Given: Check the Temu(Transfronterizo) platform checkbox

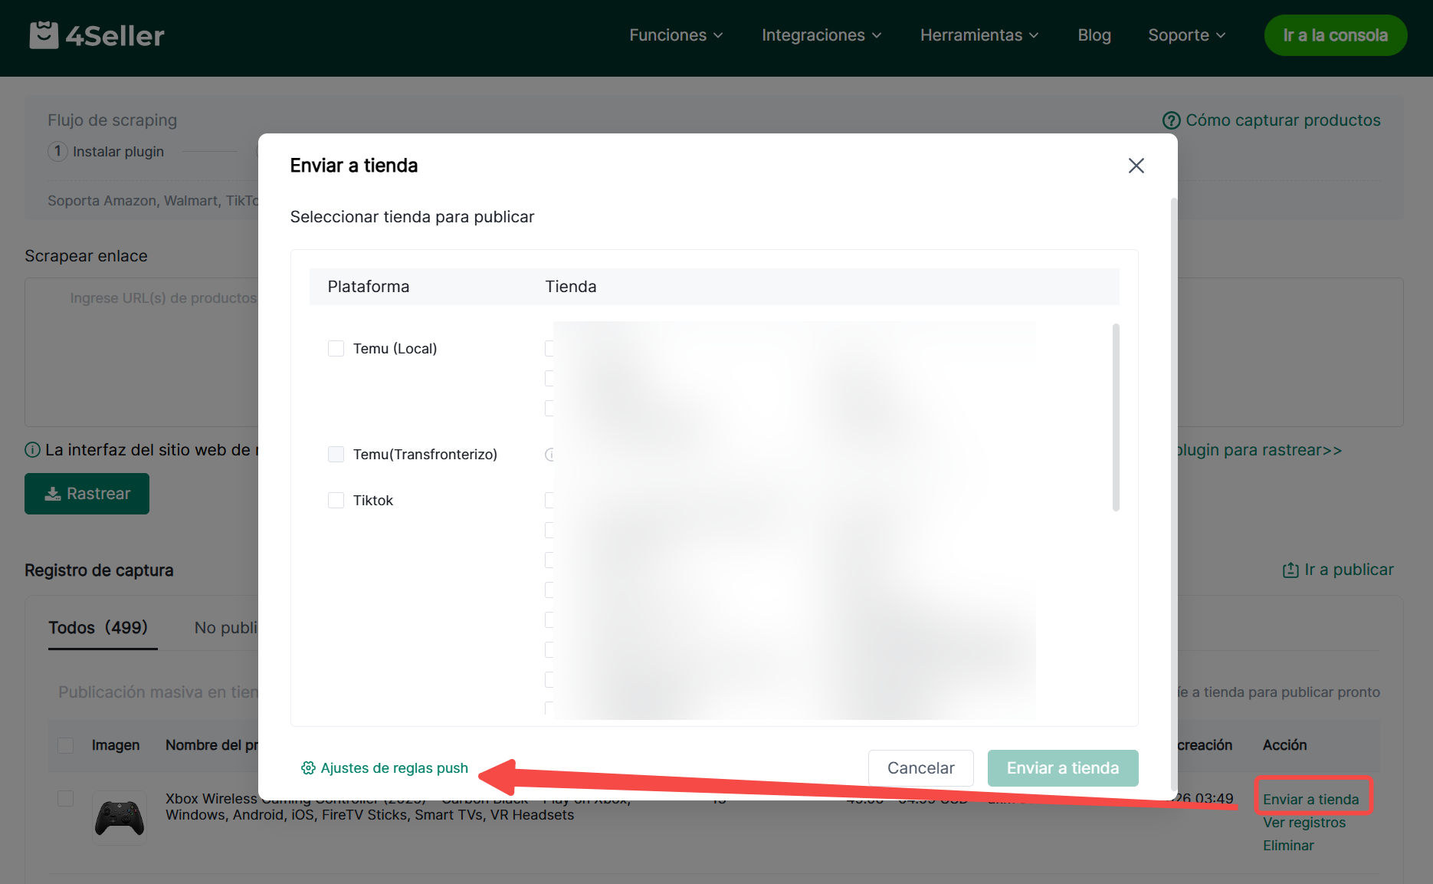Looking at the screenshot, I should 336,455.
